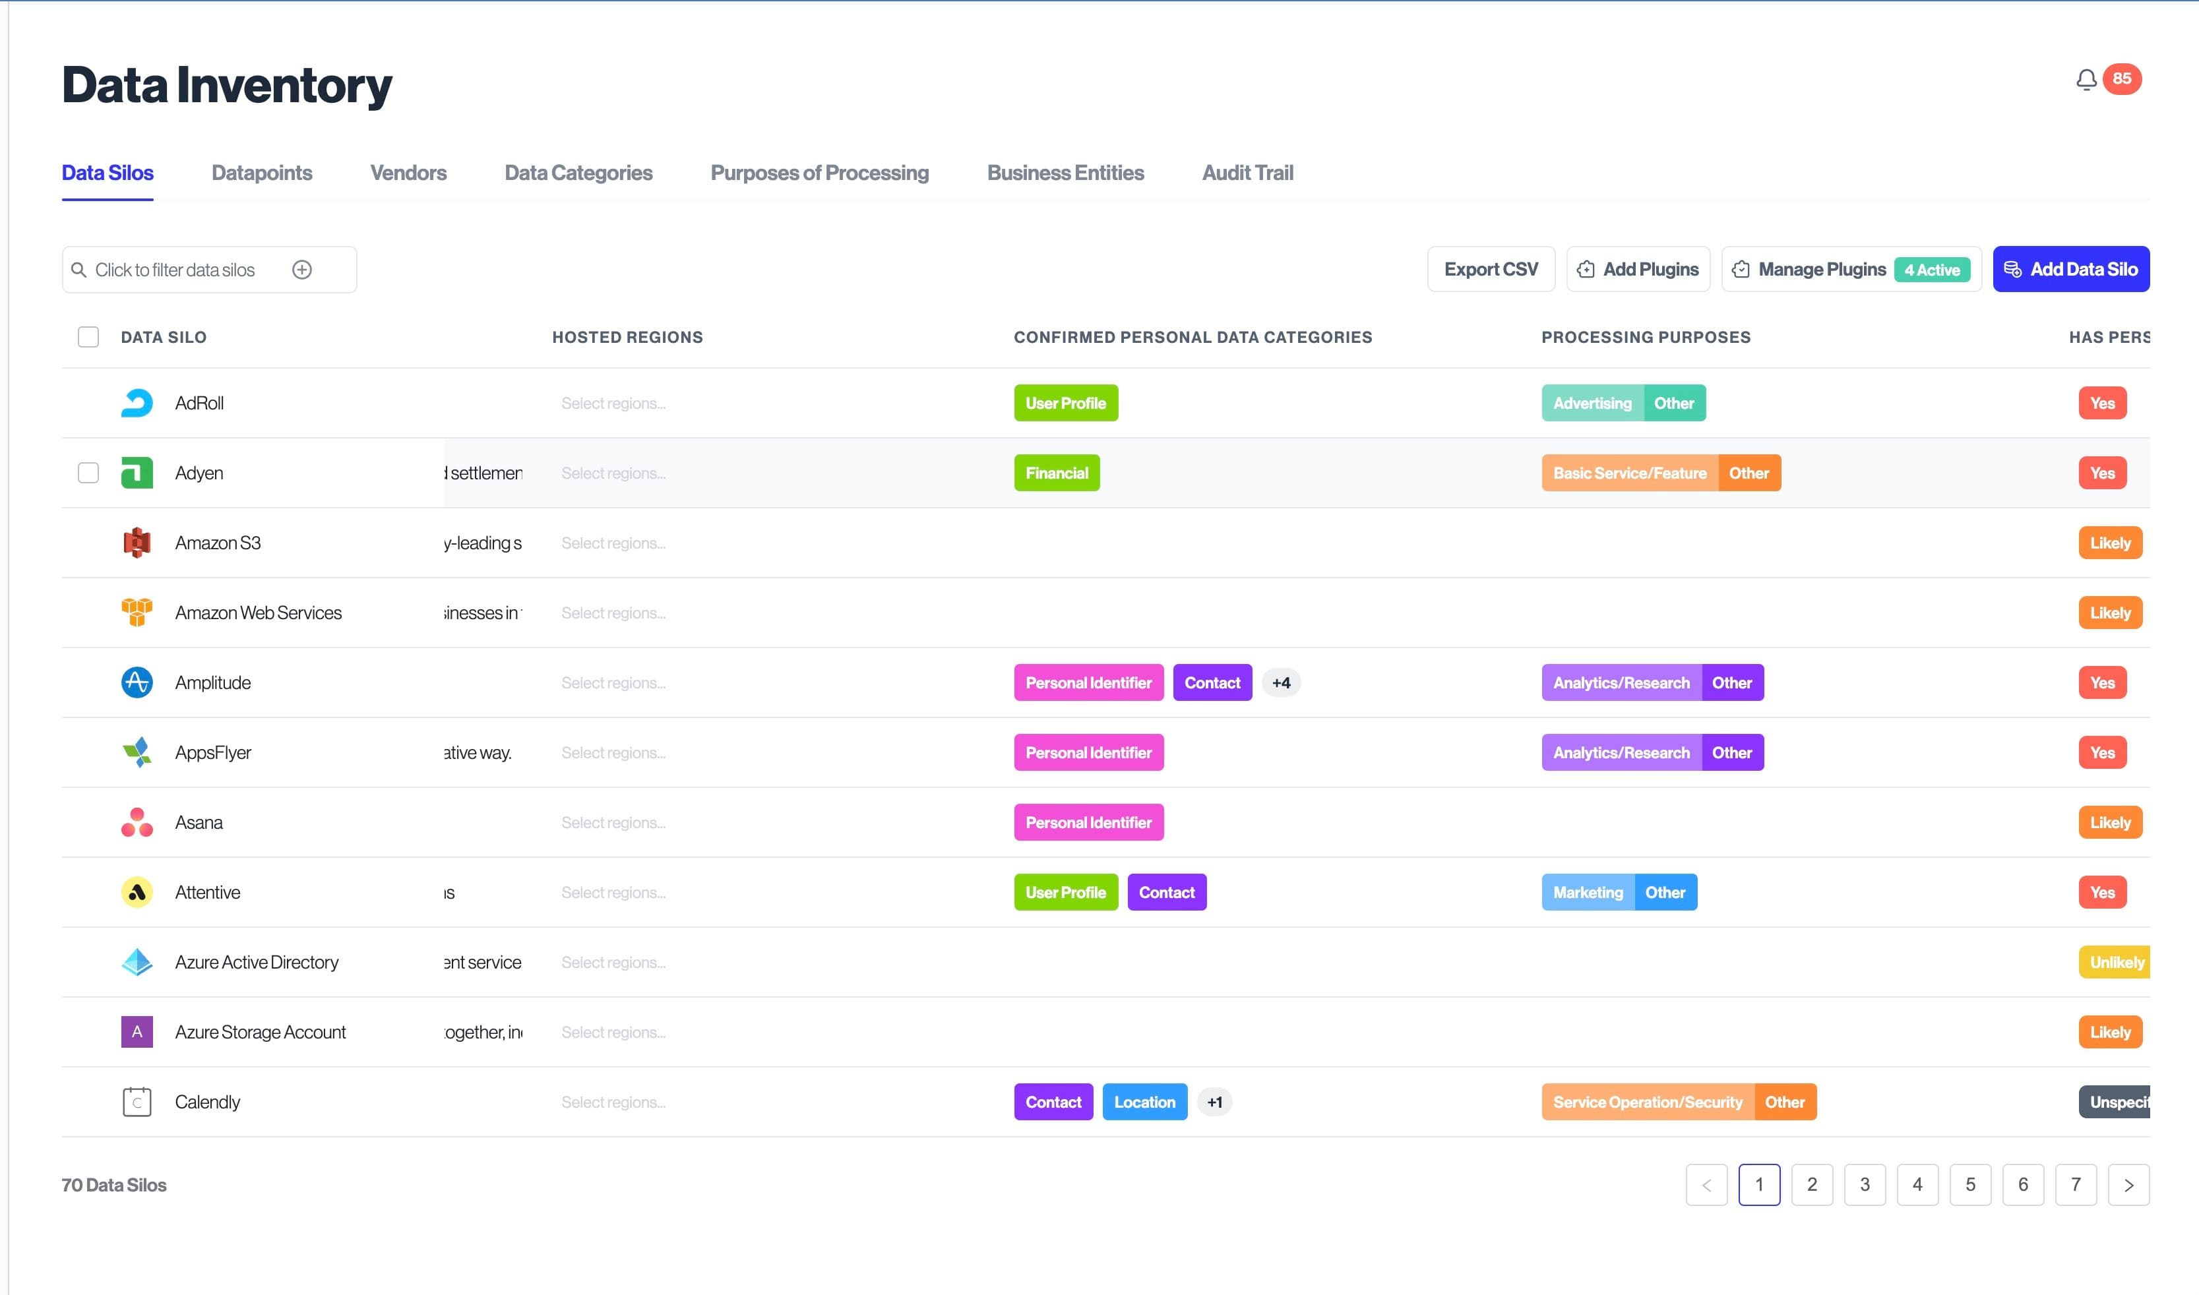
Task: Click the AdRoll logo icon
Action: coord(137,403)
